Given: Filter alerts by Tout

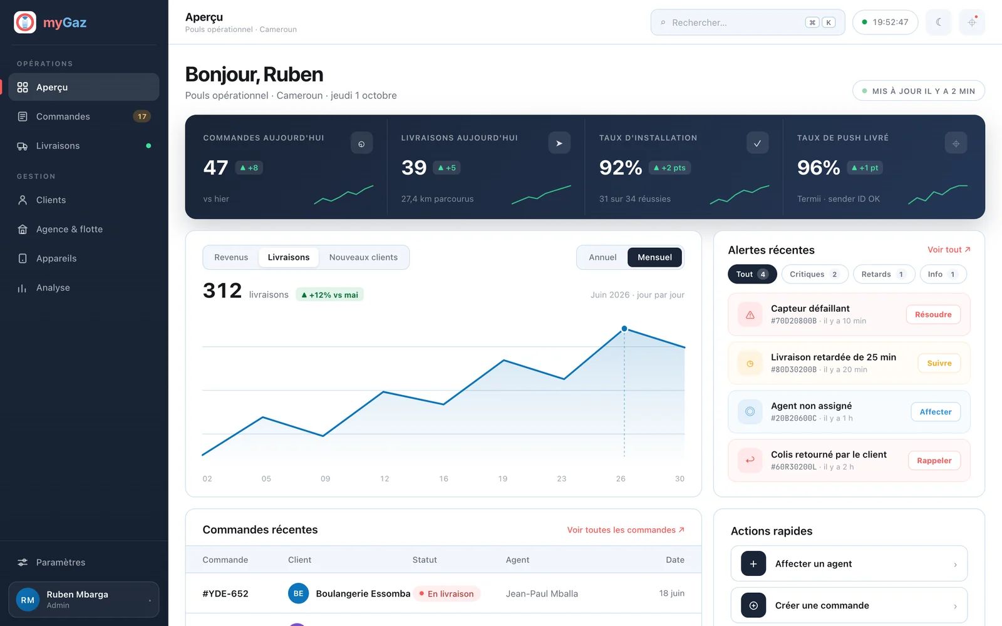Looking at the screenshot, I should coord(752,274).
